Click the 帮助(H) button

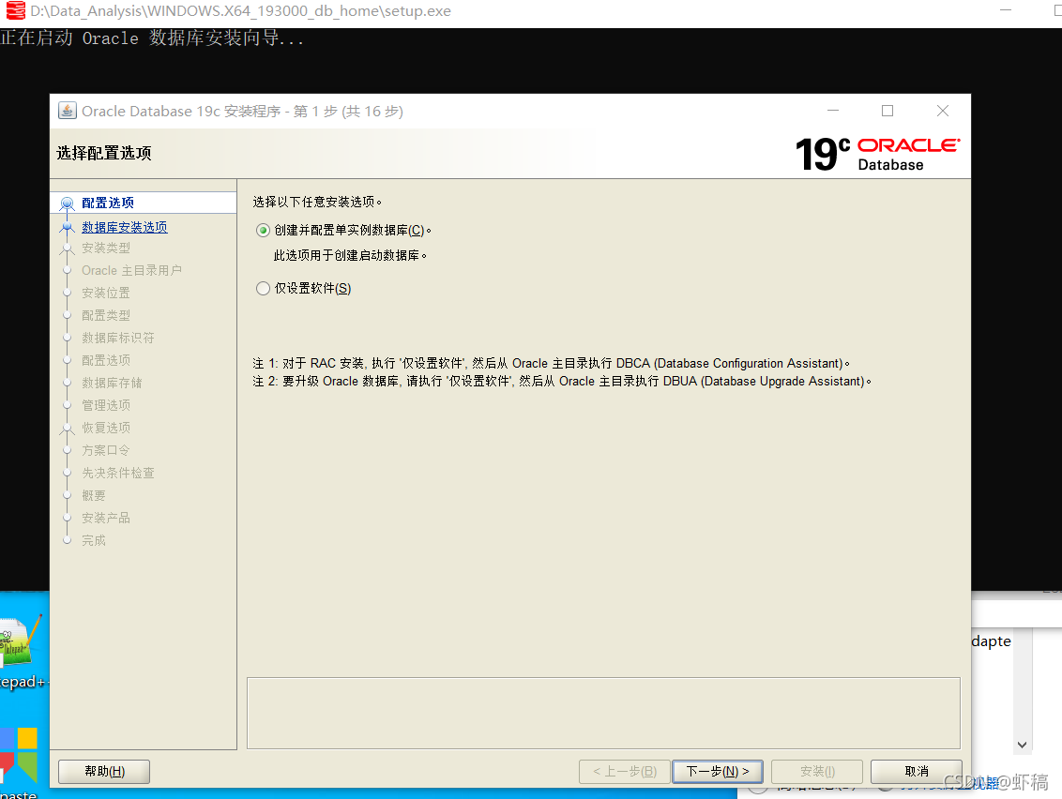103,771
